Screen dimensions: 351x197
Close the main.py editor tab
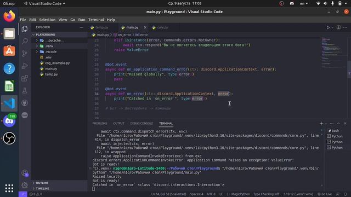click(145, 27)
